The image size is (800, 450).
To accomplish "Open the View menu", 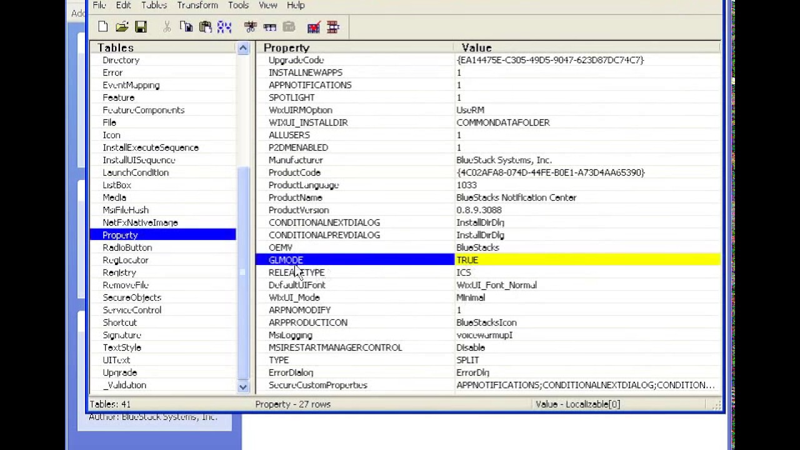I will coord(267,5).
